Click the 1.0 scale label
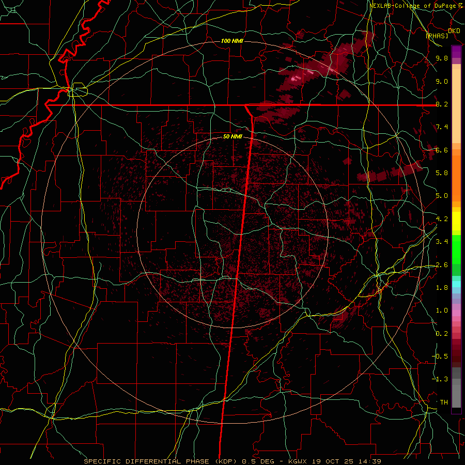Viewport: 465px width, 465px height. [442, 311]
